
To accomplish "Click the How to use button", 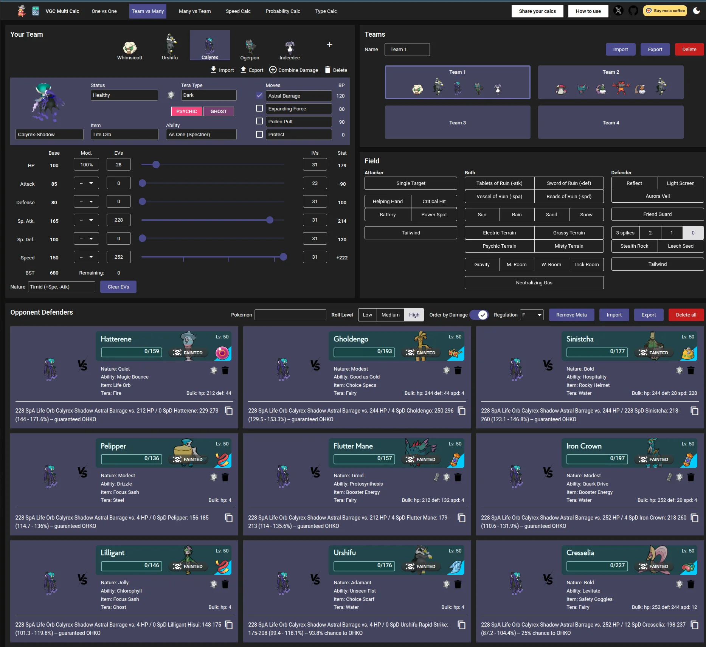I will click(588, 11).
